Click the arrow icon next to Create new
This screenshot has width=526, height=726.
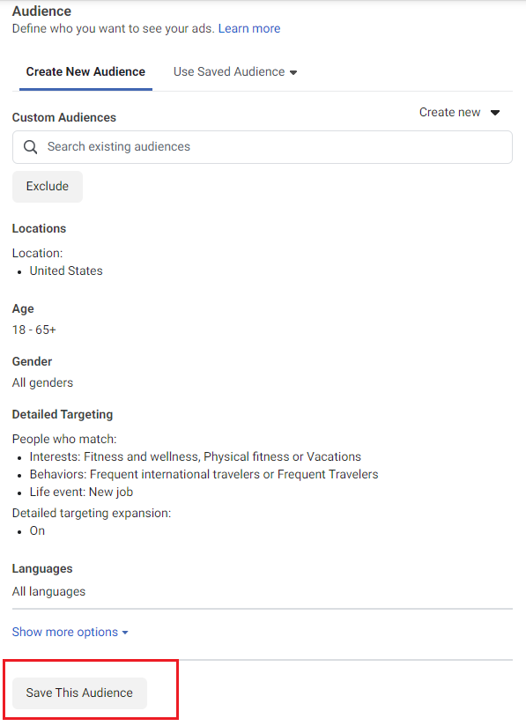[495, 113]
